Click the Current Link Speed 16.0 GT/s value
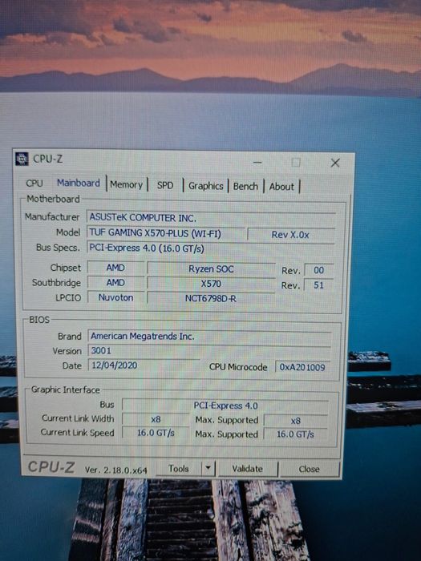The height and width of the screenshot is (561, 421). click(156, 434)
